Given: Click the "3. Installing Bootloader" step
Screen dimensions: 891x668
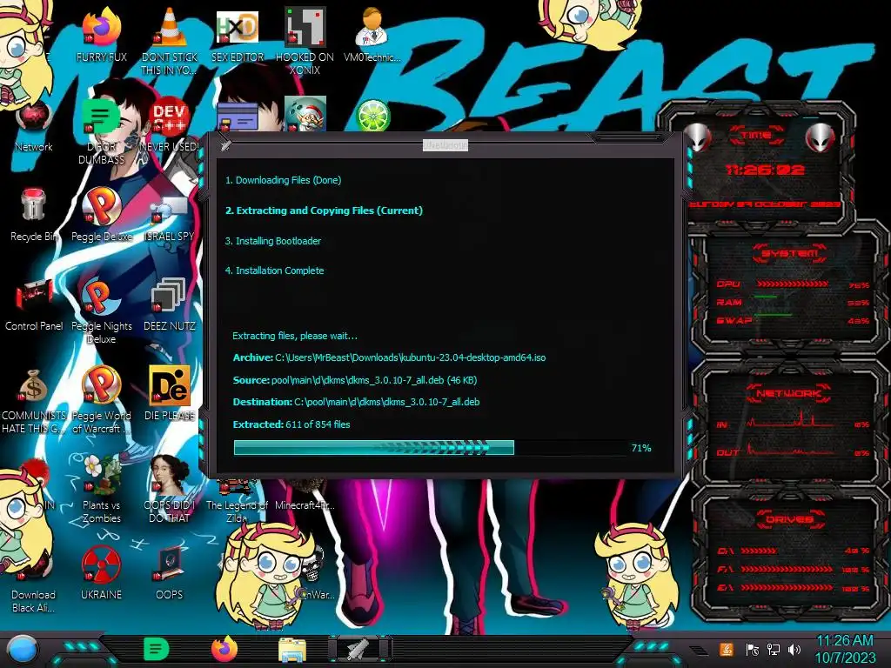Looking at the screenshot, I should pos(272,241).
